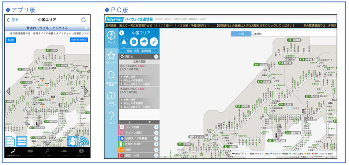Viewport: 349px width, 165px height.
Task: Select the ライブカメラ tab in the app
Action: point(30,152)
